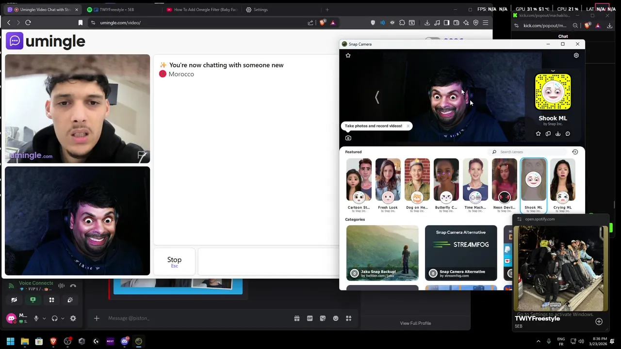Screen dimensions: 621x349
Task: Open a new browser tab
Action: (x=327, y=10)
